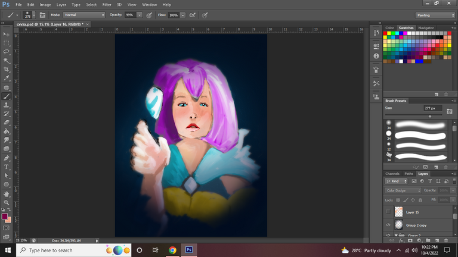Open the Flow slider arrow
Screen dimensions: 458x257
tap(182, 15)
